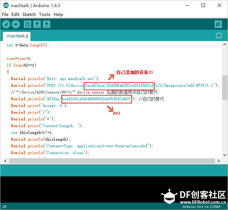Click line 'if (time%2==1)'
The image size is (228, 210).
coord(21,65)
